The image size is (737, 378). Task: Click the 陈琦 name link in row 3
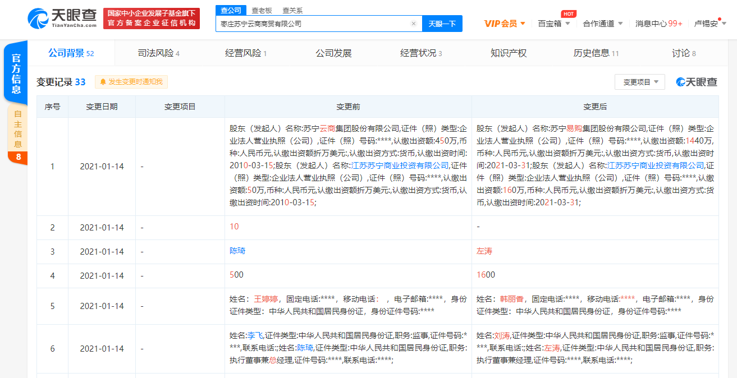point(237,251)
